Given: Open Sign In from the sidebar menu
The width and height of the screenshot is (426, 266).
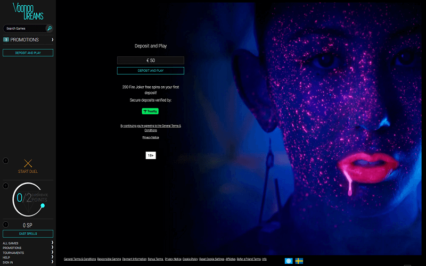Looking at the screenshot, I should (7, 262).
